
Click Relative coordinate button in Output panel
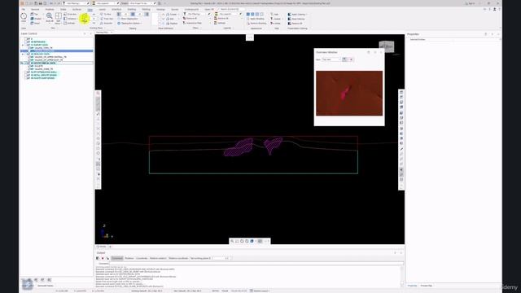[x=178, y=258]
